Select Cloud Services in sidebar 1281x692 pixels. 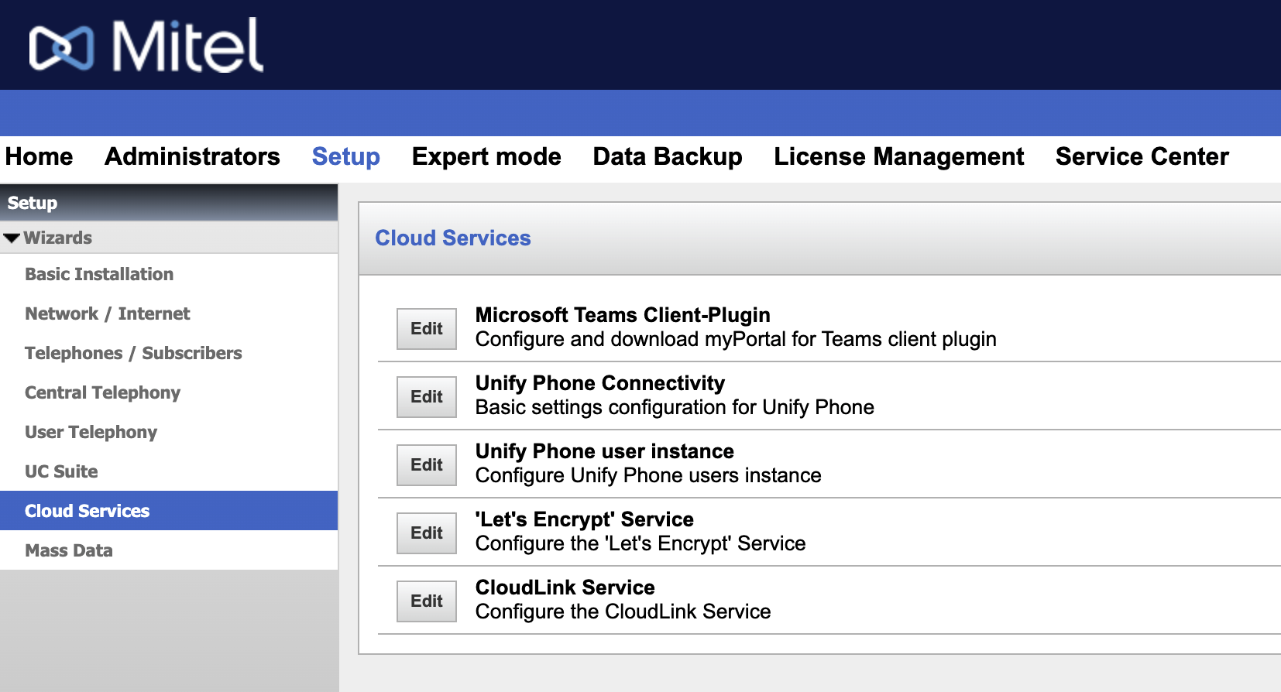pos(169,511)
